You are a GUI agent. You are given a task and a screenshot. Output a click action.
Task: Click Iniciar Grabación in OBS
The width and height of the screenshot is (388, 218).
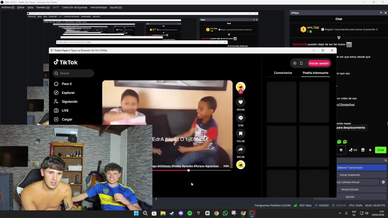(x=362, y=175)
